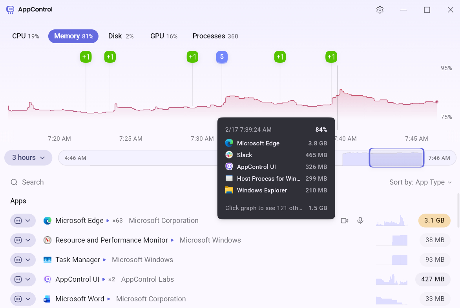The width and height of the screenshot is (460, 308).
Task: Open the Sort by App Type dropdown
Action: pyautogui.click(x=421, y=182)
